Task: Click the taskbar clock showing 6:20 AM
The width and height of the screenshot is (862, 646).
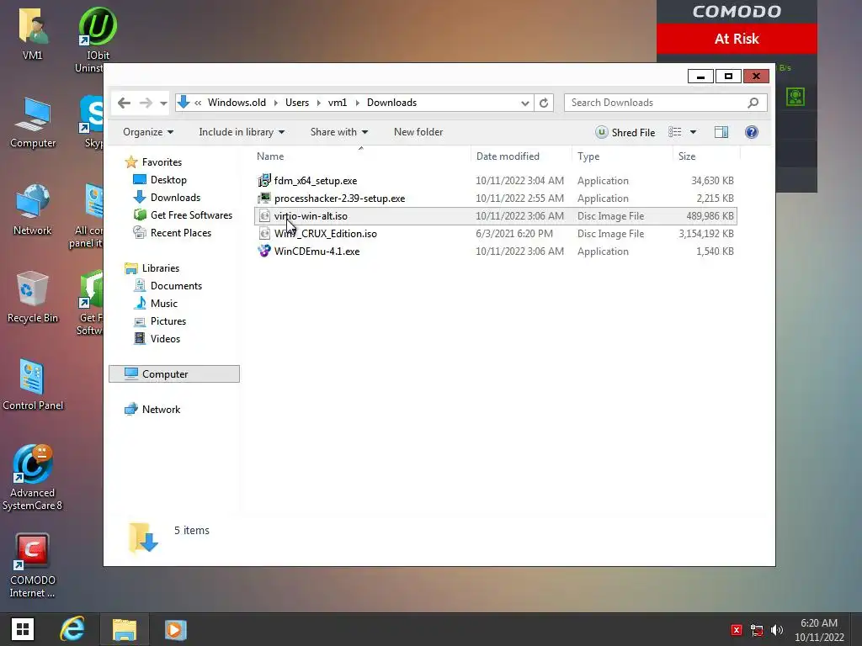Action: [819, 630]
